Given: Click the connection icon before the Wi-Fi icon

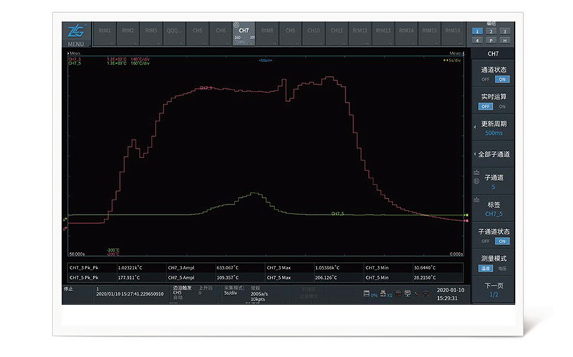Looking at the screenshot, I should tap(417, 294).
